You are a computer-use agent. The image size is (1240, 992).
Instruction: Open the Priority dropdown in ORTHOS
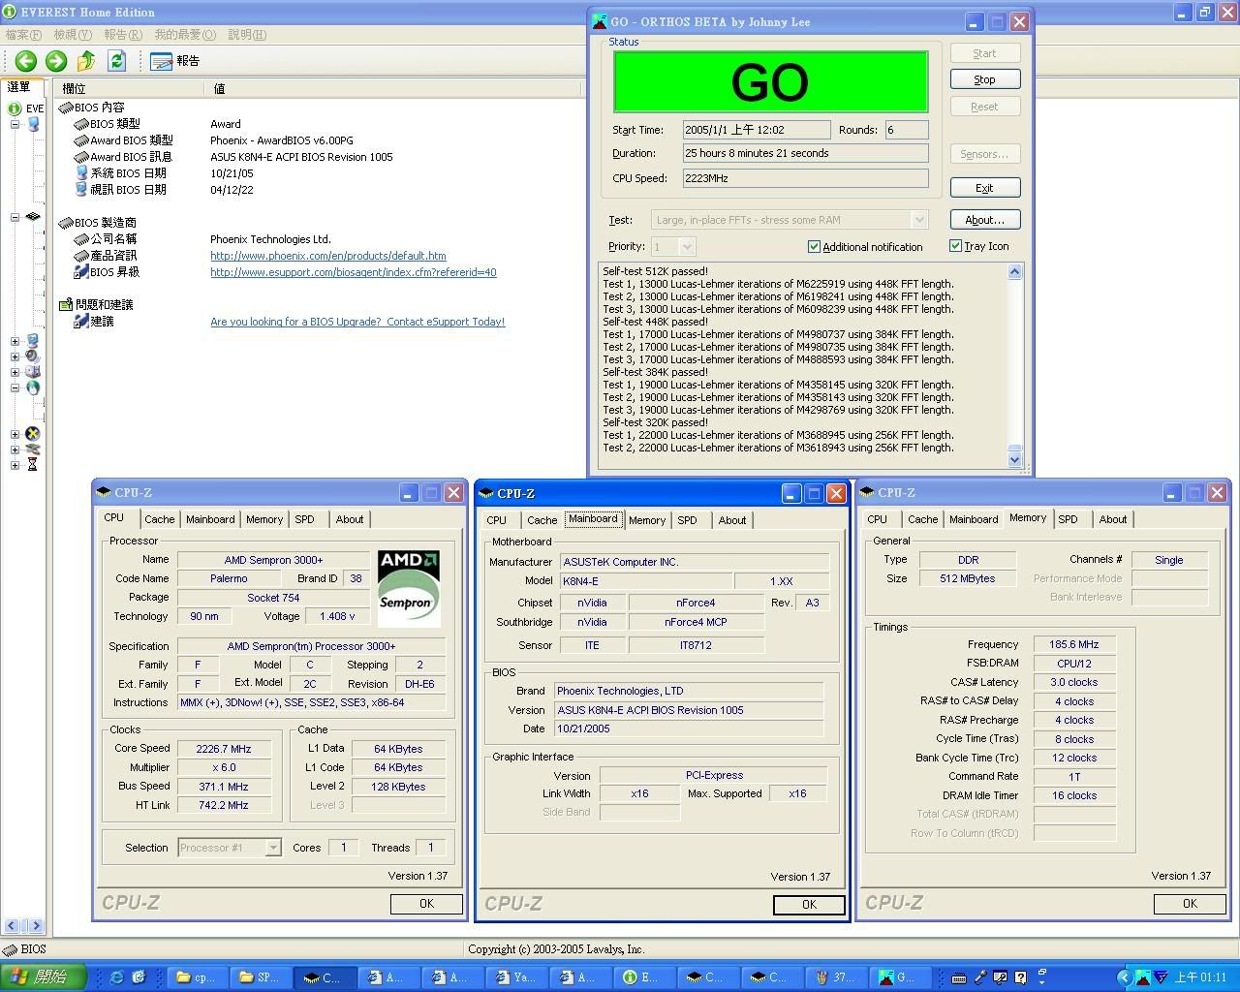[x=687, y=247]
